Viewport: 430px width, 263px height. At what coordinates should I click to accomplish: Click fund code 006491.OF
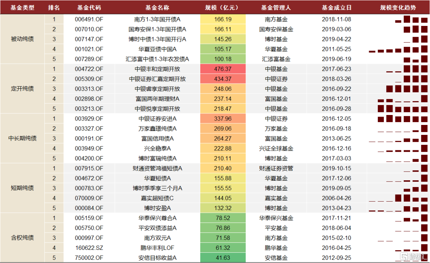click(x=89, y=19)
